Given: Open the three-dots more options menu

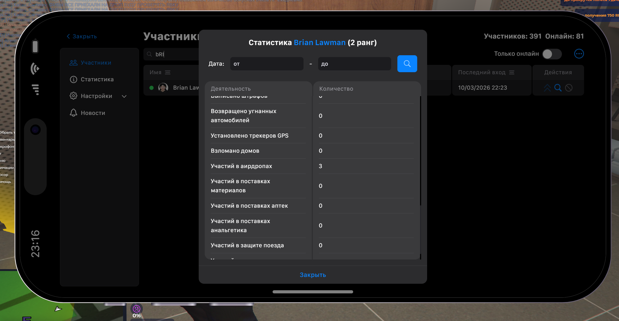Looking at the screenshot, I should pos(579,54).
